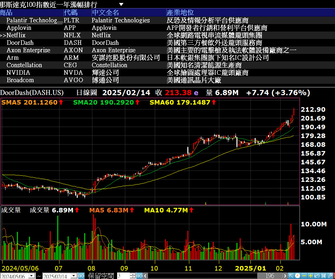Click the CEG ticker code

point(70,65)
